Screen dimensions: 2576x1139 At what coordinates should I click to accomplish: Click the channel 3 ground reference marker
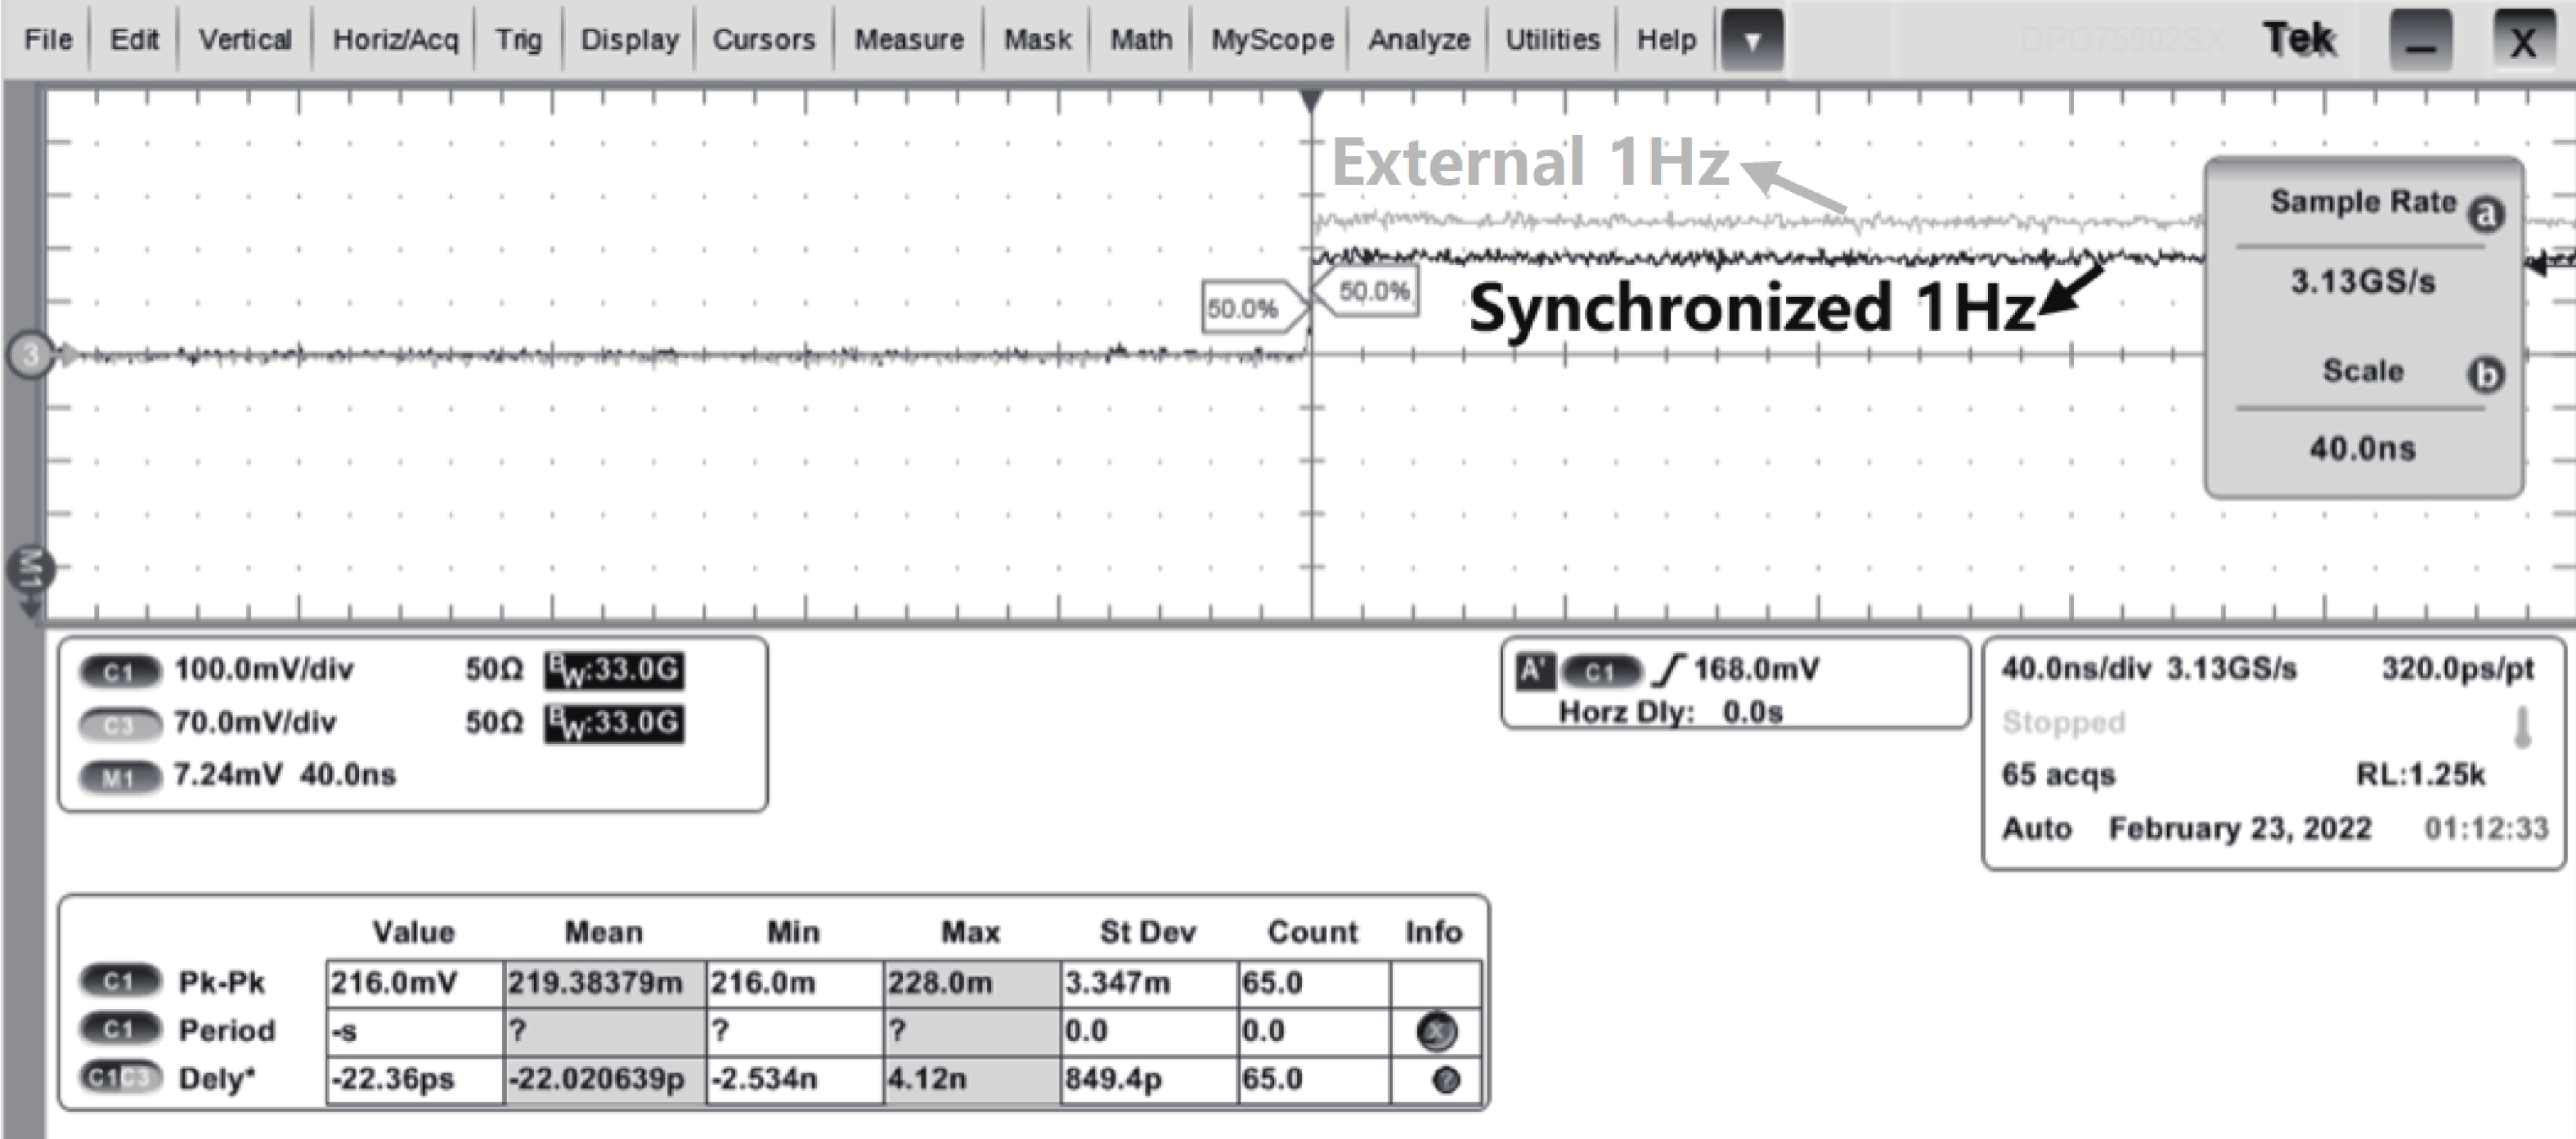(x=30, y=355)
